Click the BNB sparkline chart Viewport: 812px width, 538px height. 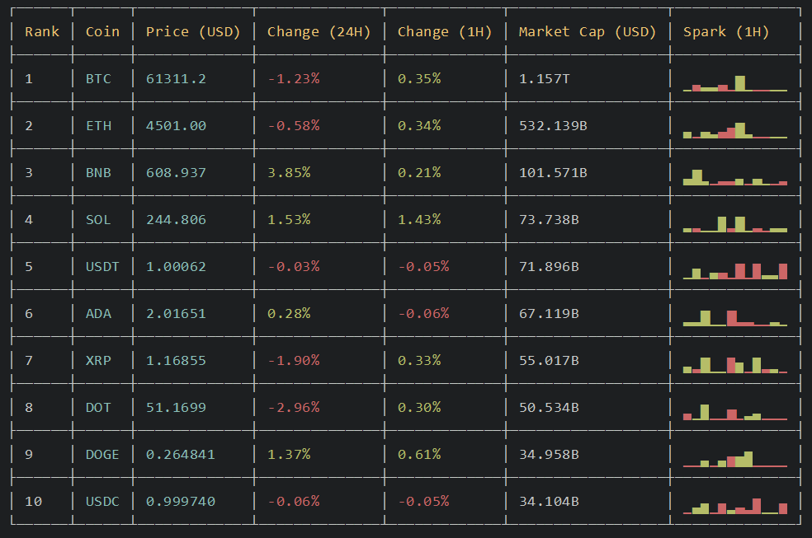pyautogui.click(x=734, y=178)
